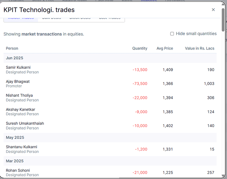Click the Hide small quantities label
Screen dimensions: 227x179
[x=196, y=34]
